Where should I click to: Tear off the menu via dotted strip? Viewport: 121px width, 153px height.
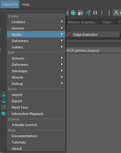click(33, 11)
